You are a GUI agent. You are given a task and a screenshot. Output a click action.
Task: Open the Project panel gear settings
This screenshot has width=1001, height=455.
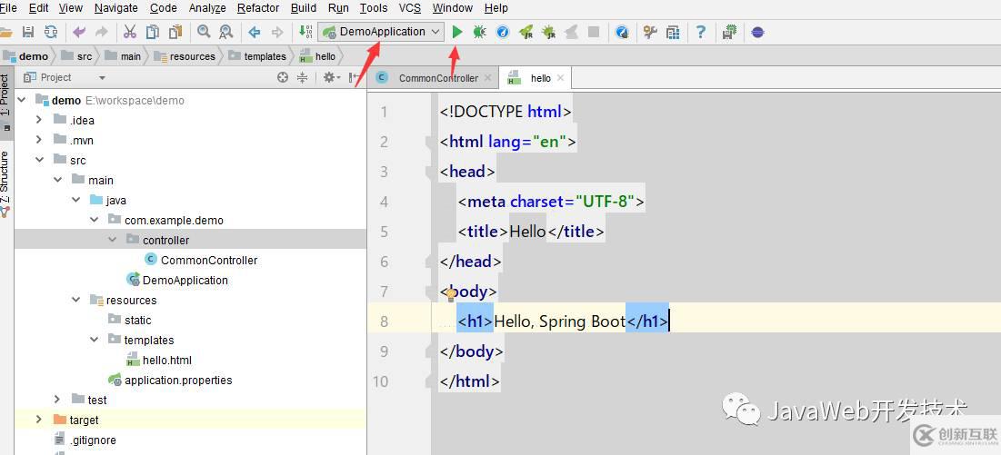tap(330, 77)
